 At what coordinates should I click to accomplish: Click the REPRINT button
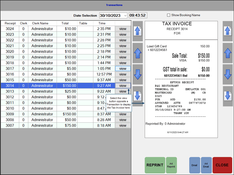click(x=155, y=165)
